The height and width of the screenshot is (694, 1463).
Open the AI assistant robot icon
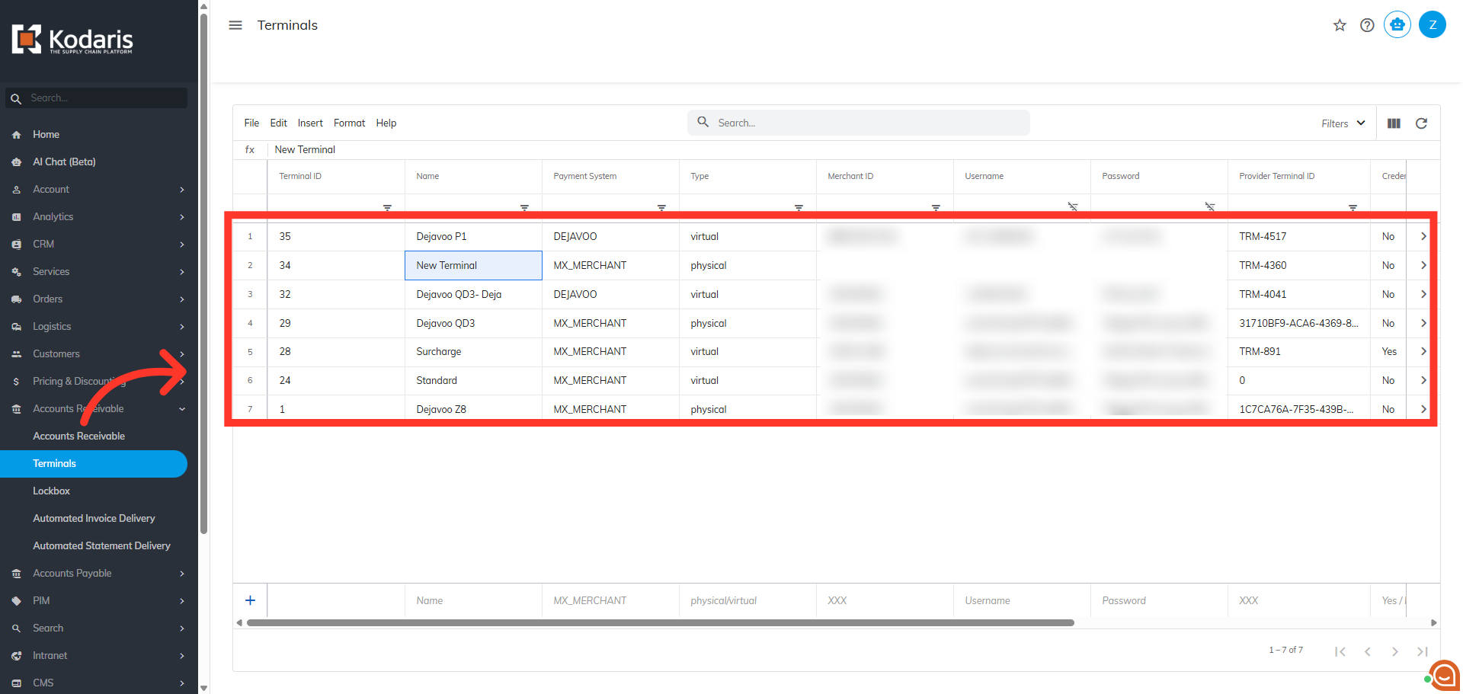click(x=1397, y=25)
